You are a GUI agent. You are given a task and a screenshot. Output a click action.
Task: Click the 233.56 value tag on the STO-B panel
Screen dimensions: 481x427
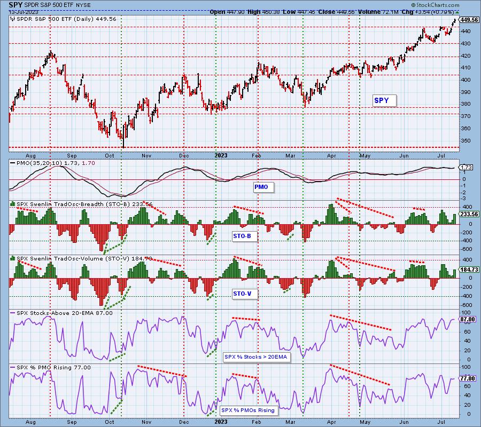pyautogui.click(x=469, y=214)
